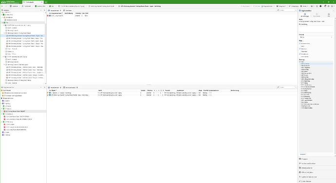Image resolution: width=336 pixels, height=183 pixels.
Task: Go forward with the right arrow
Action: pos(6,6)
